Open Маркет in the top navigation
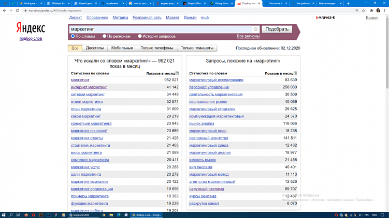The height and width of the screenshot is (218, 389). coord(172,18)
